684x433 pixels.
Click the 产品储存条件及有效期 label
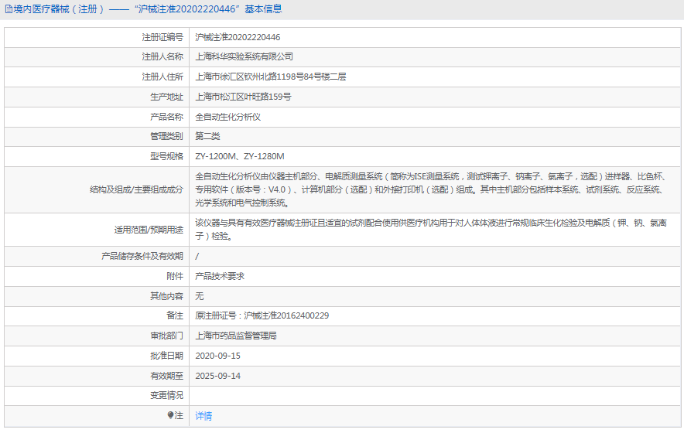click(142, 257)
